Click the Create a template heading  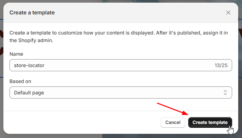[x=32, y=13]
